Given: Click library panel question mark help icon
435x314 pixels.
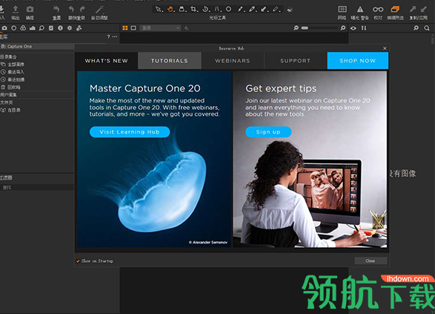Looking at the screenshot, I should point(108,36).
